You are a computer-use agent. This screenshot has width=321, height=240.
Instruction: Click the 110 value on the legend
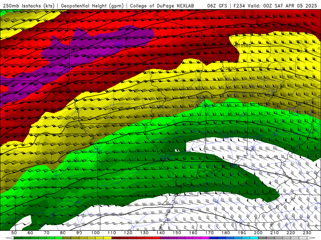coord(112,233)
